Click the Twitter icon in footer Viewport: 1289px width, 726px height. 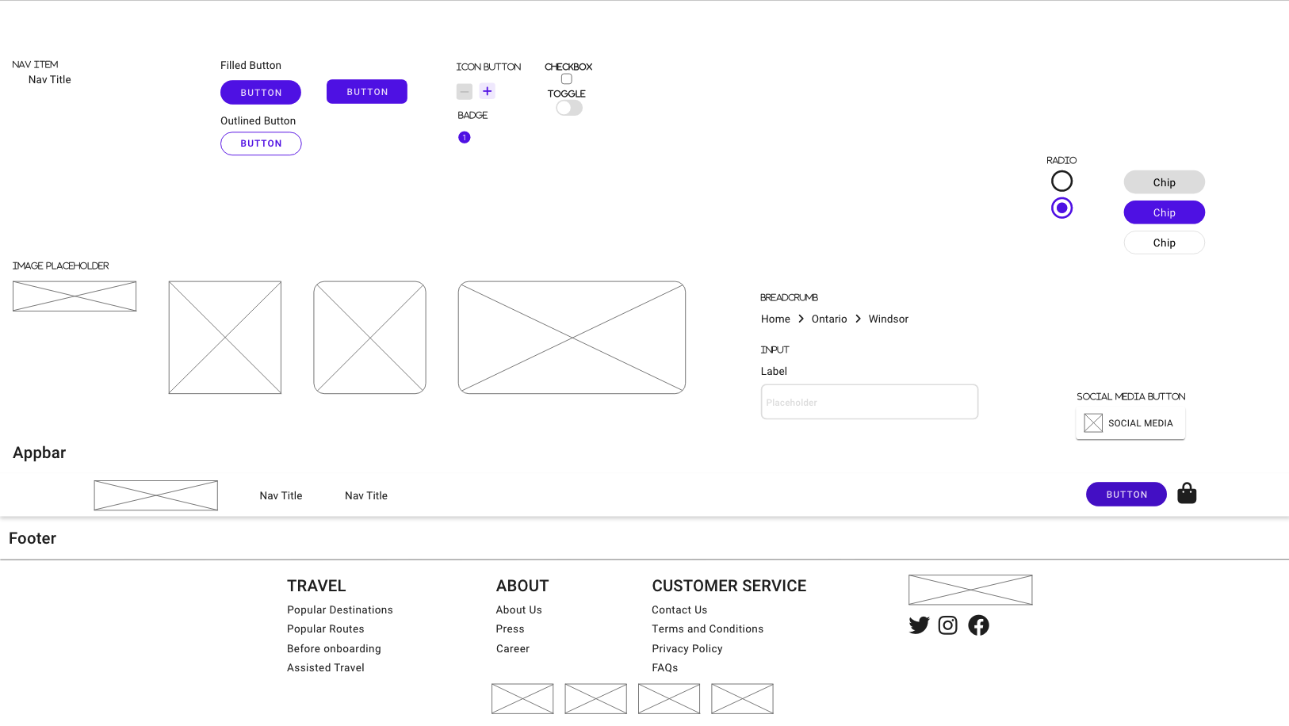(919, 625)
